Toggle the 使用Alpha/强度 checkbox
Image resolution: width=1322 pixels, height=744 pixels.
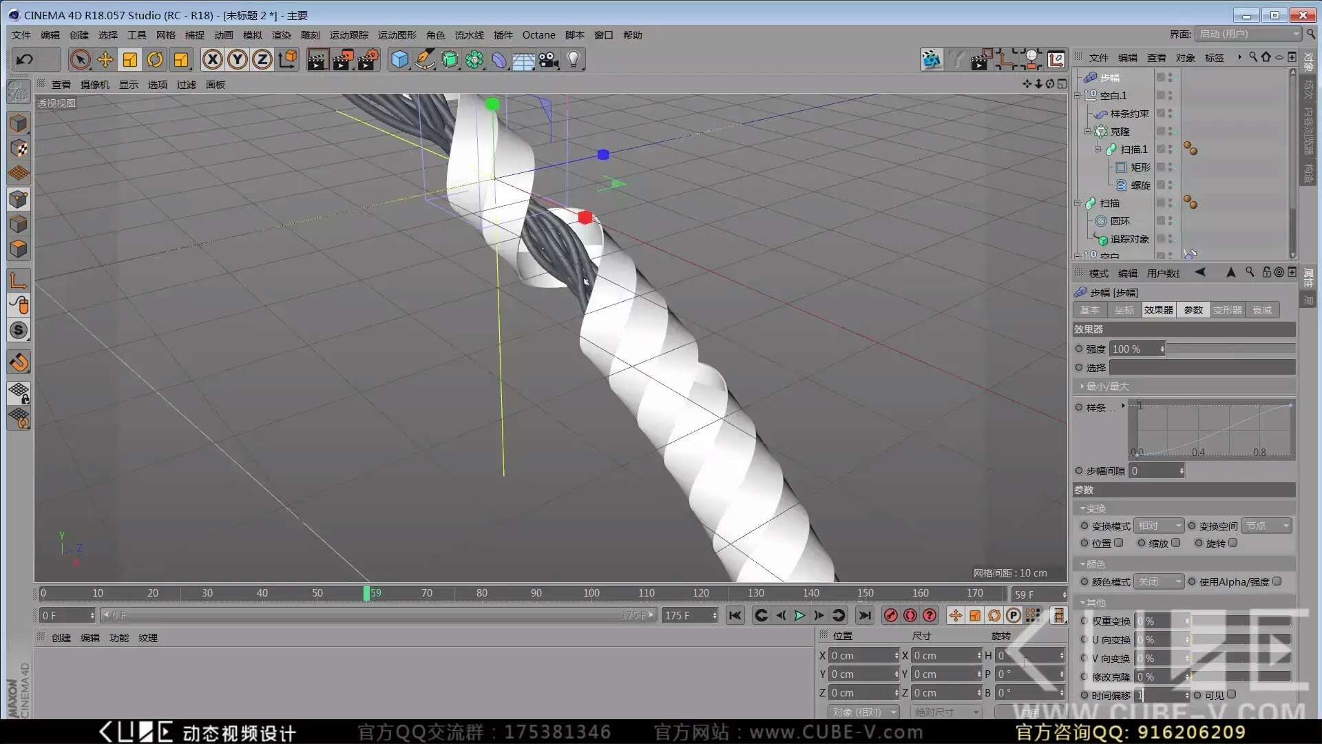(1277, 581)
